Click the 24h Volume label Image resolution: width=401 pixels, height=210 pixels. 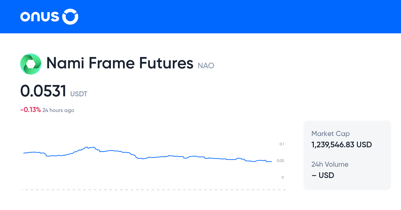coord(330,164)
